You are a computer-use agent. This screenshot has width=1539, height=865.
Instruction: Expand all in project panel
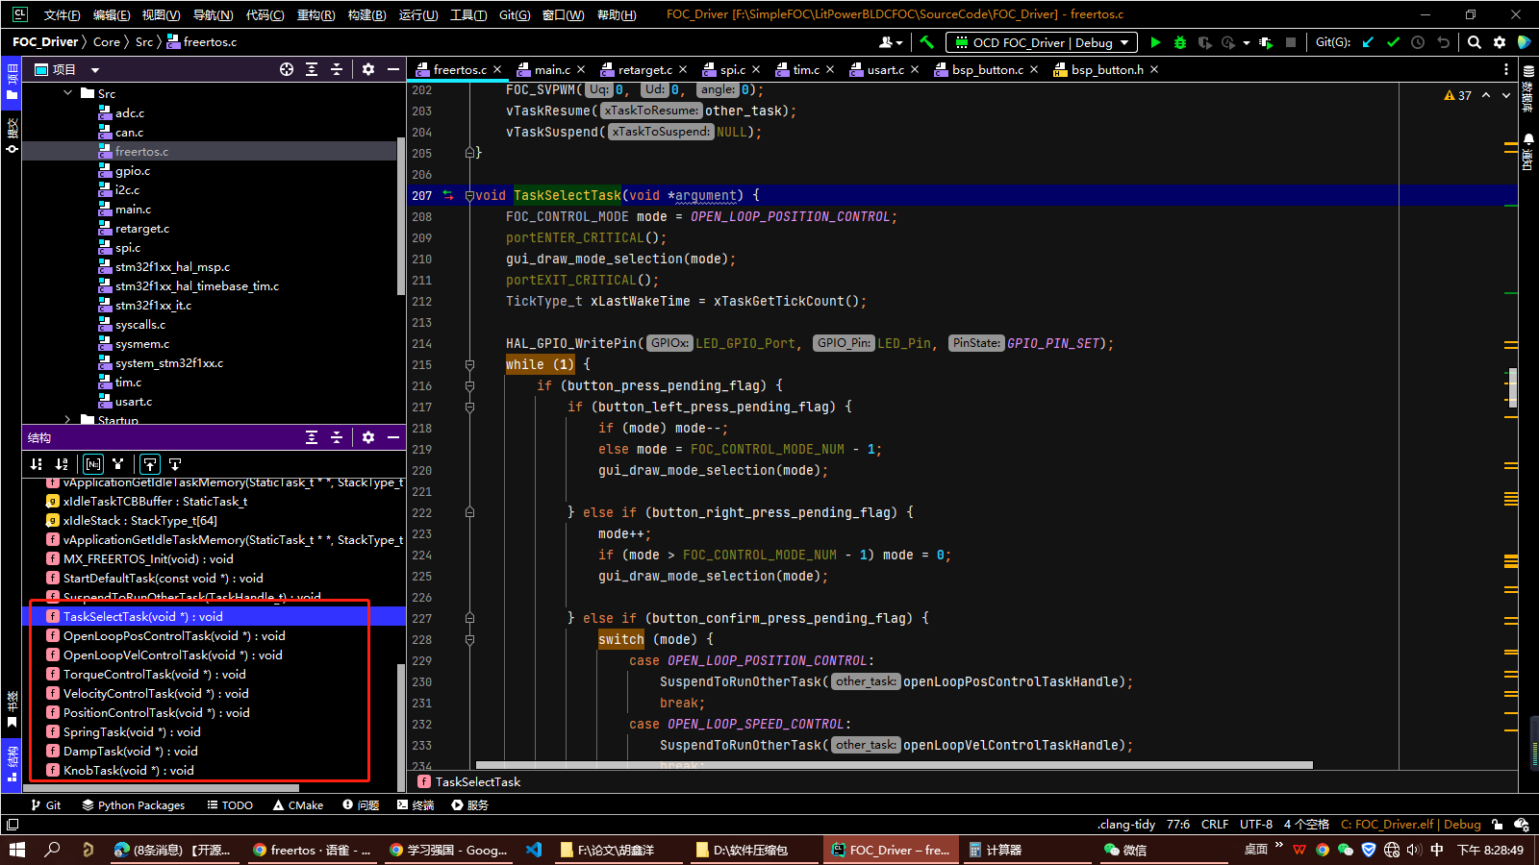click(x=312, y=69)
